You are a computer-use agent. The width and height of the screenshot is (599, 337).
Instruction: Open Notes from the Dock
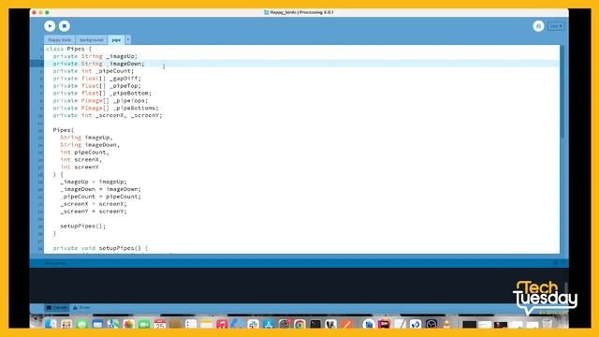tap(206, 324)
